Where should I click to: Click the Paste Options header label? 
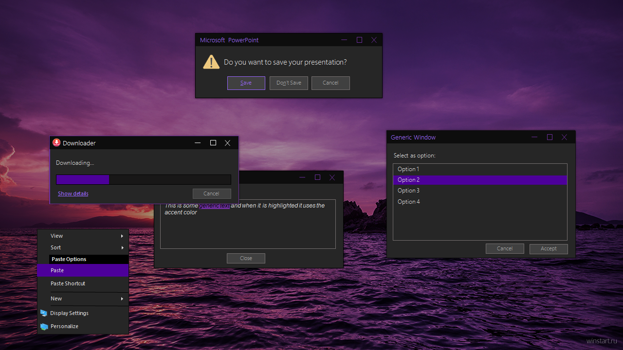tap(69, 259)
